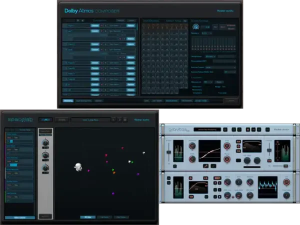This screenshot has height=225, width=300.
Task: Open the Fiedler Audio logo link in Spacelab
Action: 142,120
